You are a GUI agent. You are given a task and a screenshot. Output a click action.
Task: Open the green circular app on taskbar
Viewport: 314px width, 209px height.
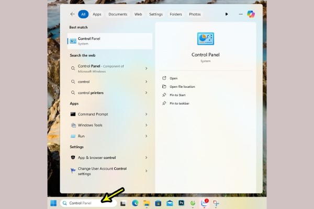(x=193, y=203)
